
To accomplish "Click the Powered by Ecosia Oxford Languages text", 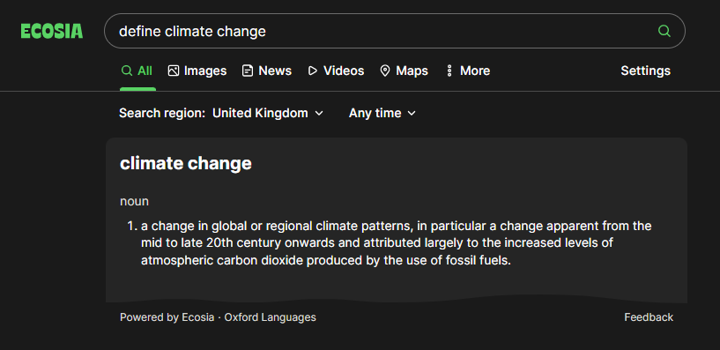I will (x=218, y=316).
